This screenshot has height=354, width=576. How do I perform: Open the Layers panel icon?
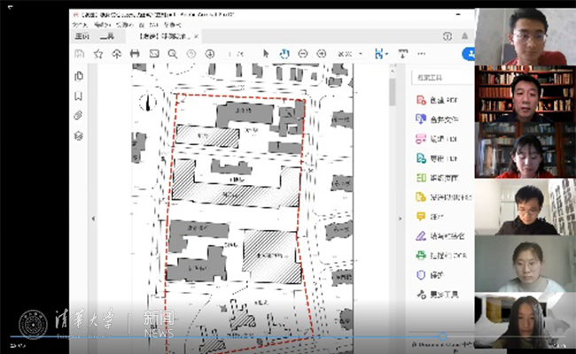click(x=79, y=135)
